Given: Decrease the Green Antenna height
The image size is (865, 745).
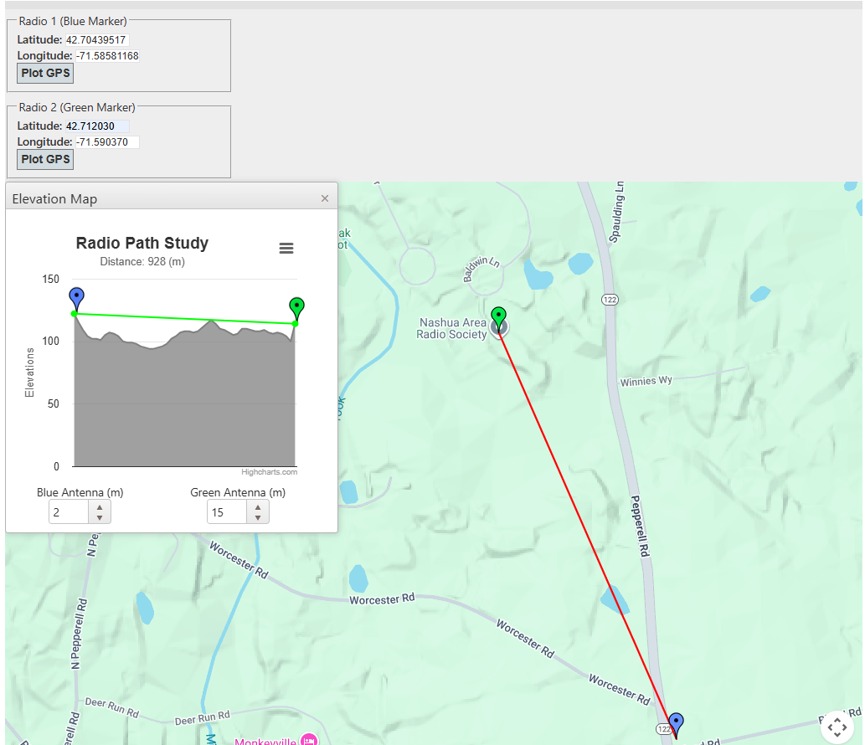Looking at the screenshot, I should 258,517.
